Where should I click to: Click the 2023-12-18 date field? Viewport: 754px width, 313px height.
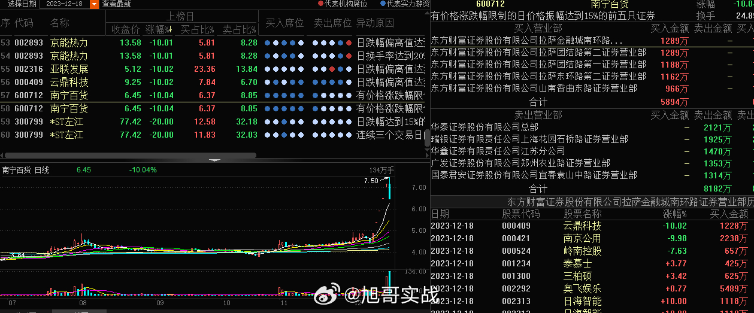(x=64, y=4)
